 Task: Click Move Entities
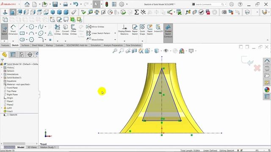tap(95, 40)
